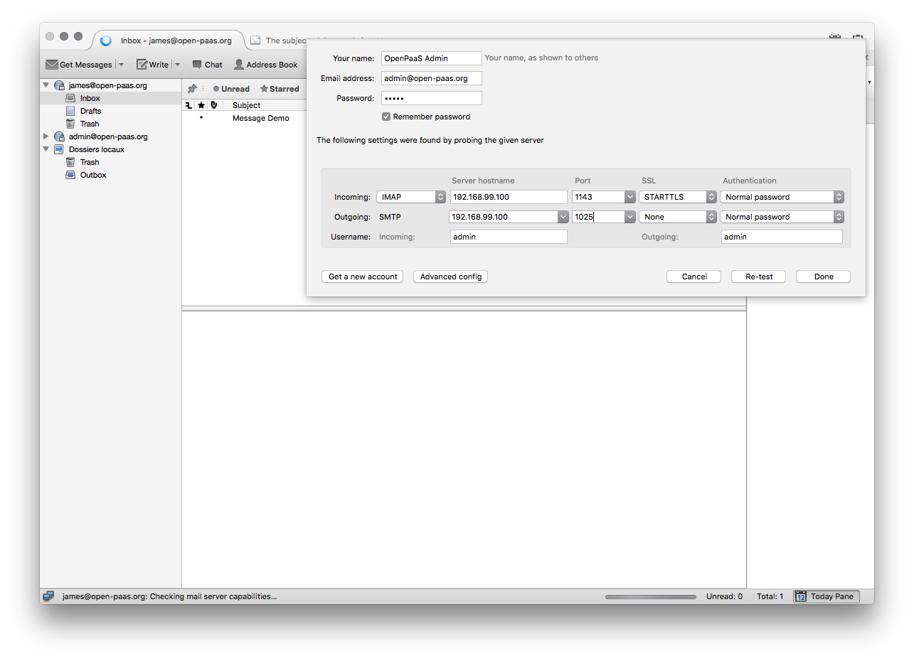914x661 pixels.
Task: Click the Password input field
Action: (432, 98)
